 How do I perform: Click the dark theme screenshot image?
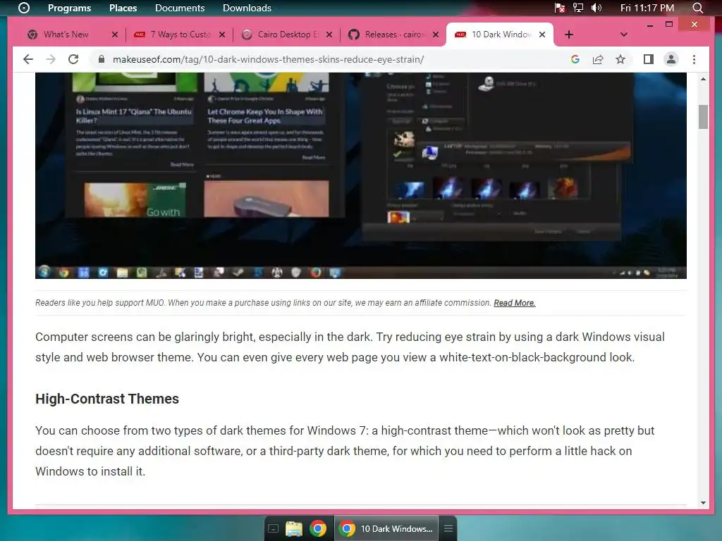click(x=361, y=175)
